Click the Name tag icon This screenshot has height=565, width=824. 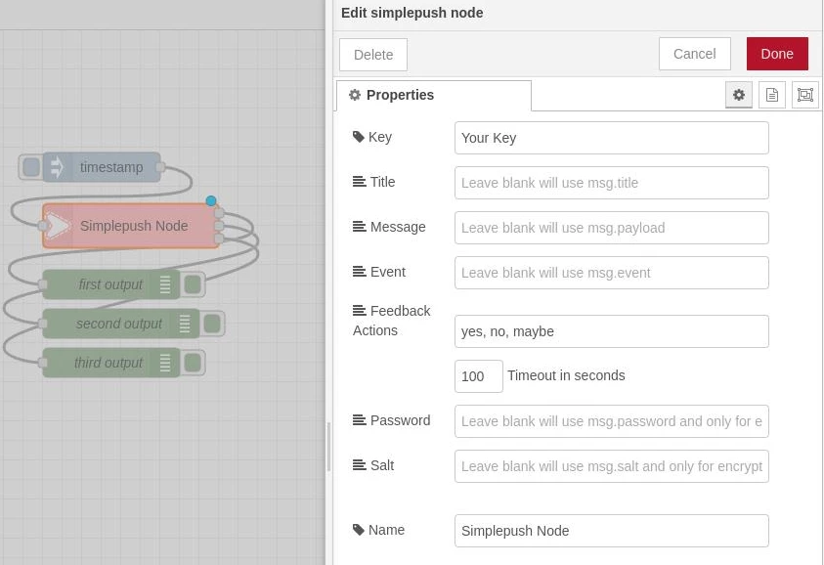point(359,530)
